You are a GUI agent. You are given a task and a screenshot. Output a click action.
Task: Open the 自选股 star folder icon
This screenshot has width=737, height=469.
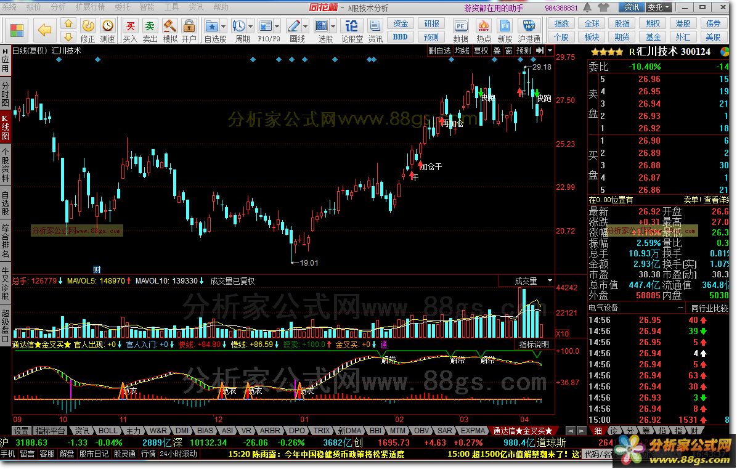click(x=212, y=27)
